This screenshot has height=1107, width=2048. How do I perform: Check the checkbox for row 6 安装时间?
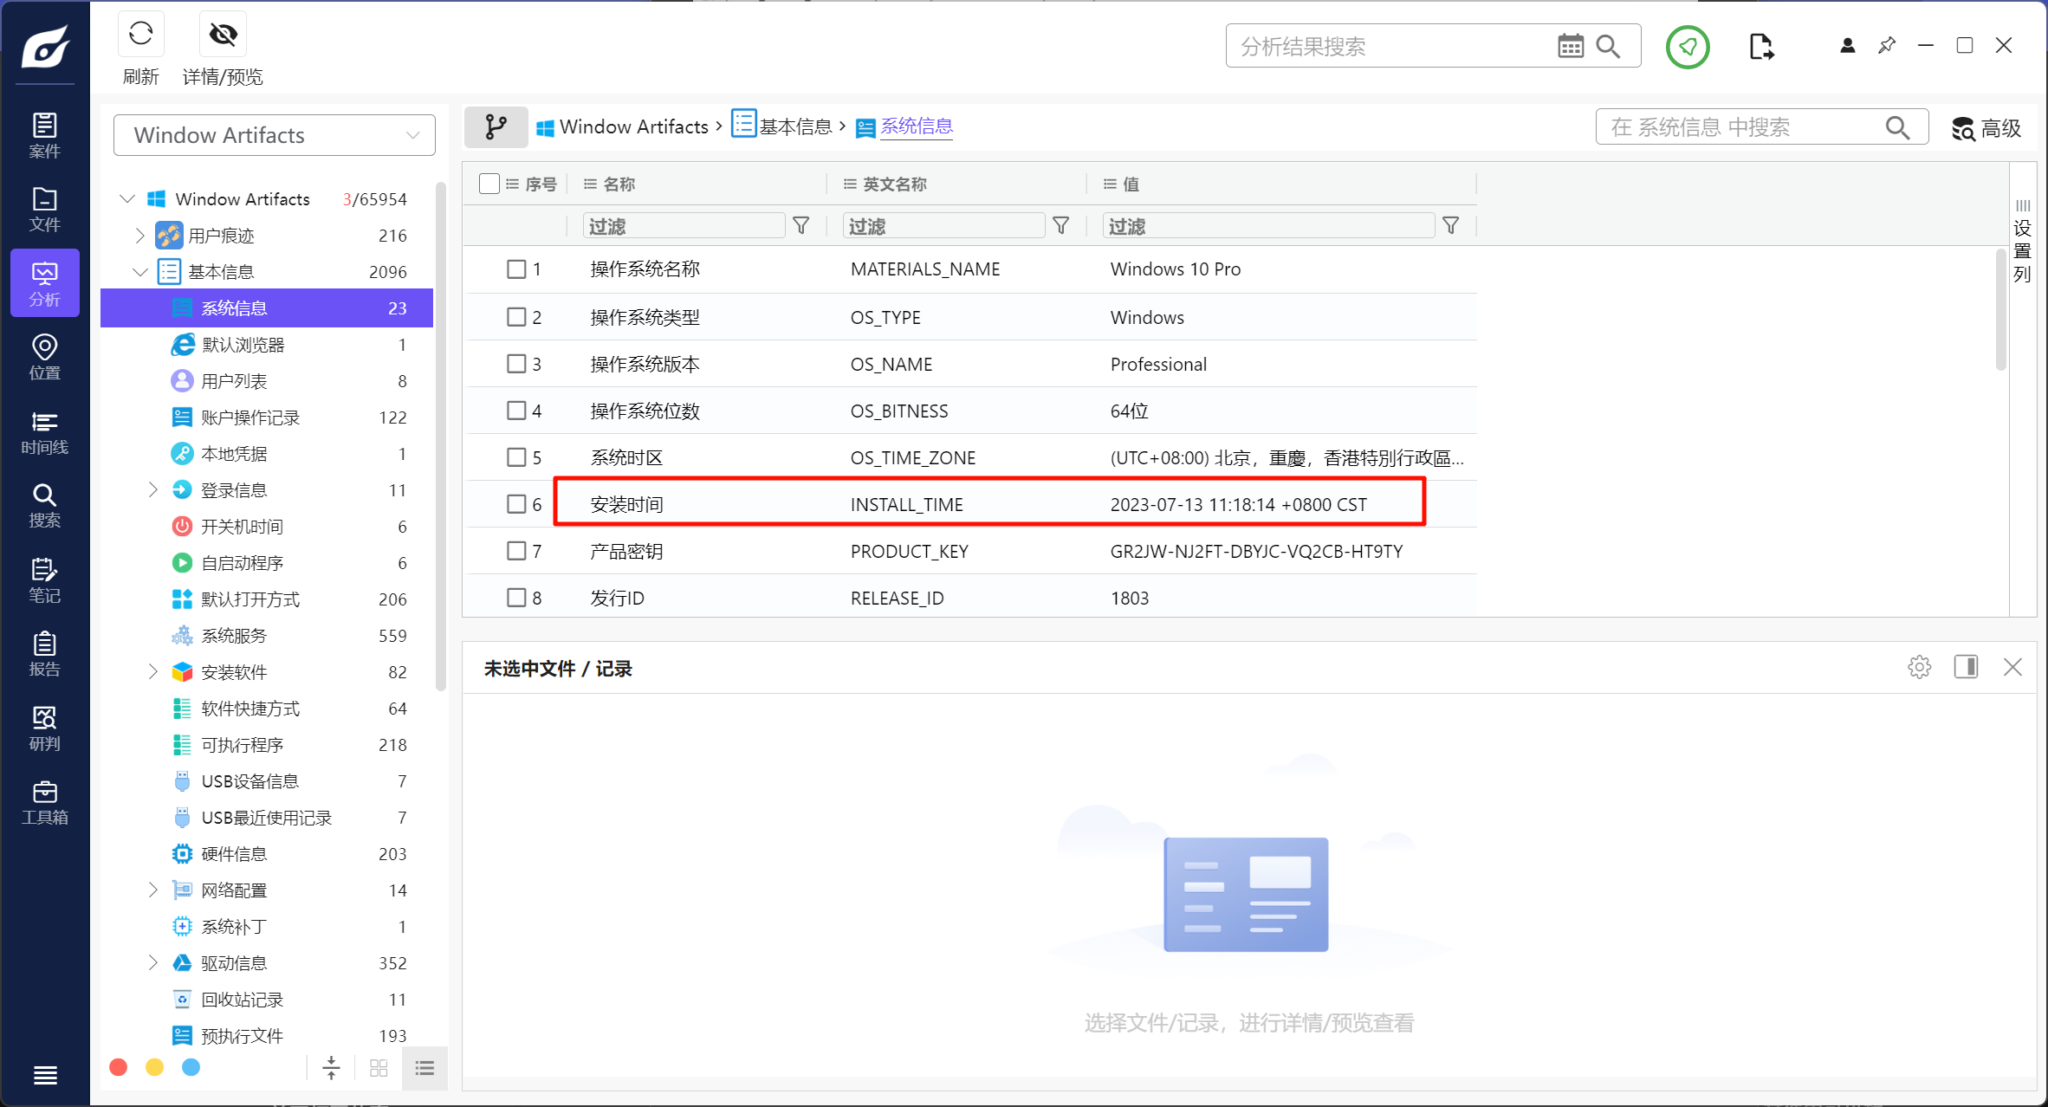516,504
